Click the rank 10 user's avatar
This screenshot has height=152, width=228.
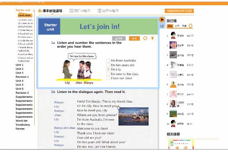pyautogui.click(x=173, y=123)
